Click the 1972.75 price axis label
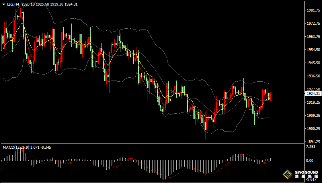This screenshot has width=322, height=183. point(314,24)
